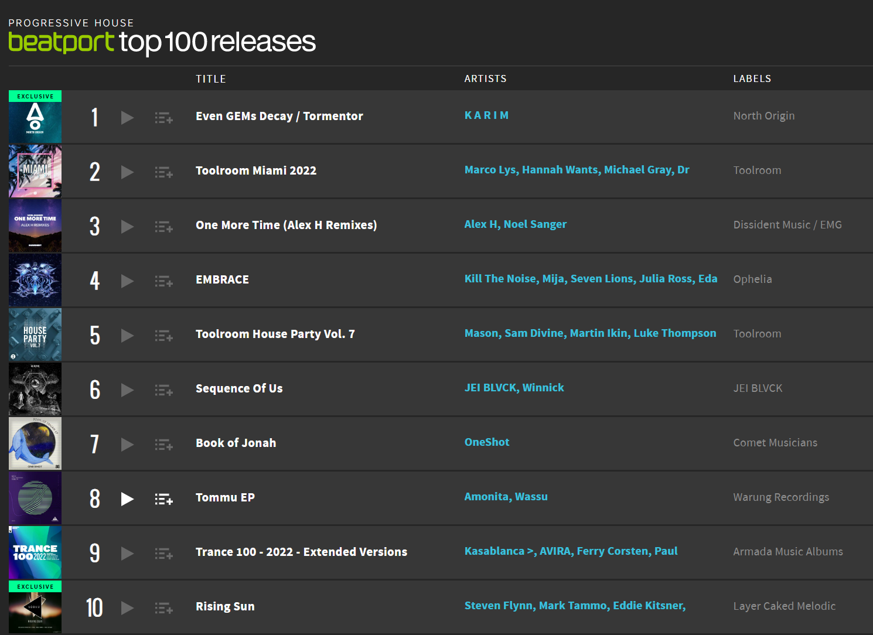Click the ARTISTS column header
Image resolution: width=873 pixels, height=635 pixels.
tap(485, 78)
